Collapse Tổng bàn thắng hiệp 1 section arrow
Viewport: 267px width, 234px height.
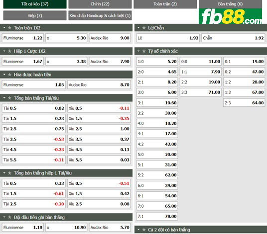pos(4,173)
